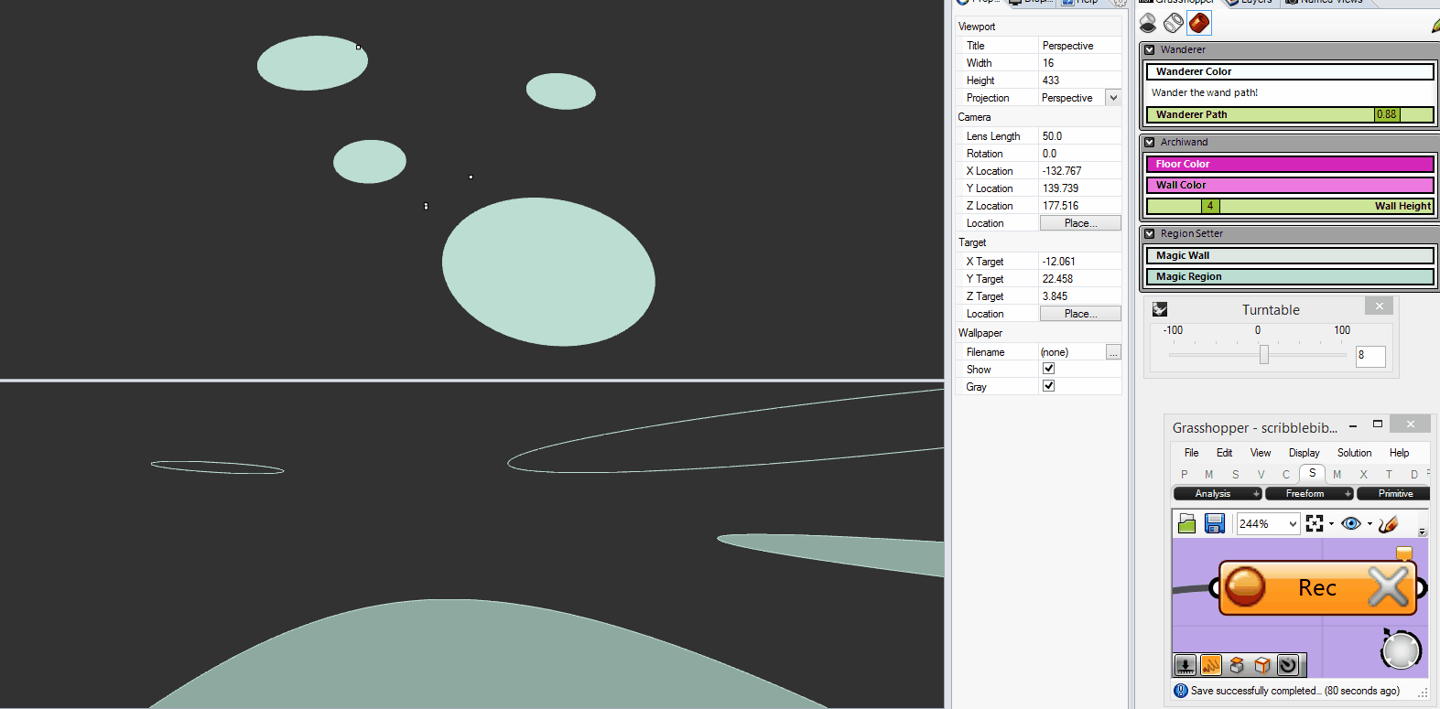Click the orange scribble icon on canvas toolbar
1440x709 pixels.
[x=1210, y=665]
